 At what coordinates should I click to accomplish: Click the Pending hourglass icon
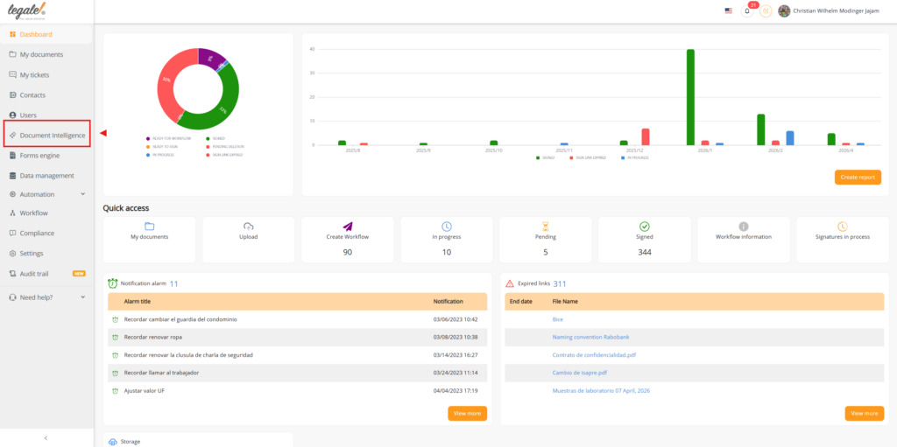click(x=545, y=227)
